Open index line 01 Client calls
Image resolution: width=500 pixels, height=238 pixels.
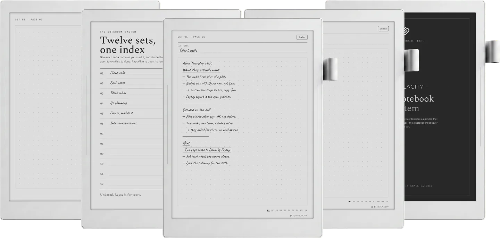(131, 73)
